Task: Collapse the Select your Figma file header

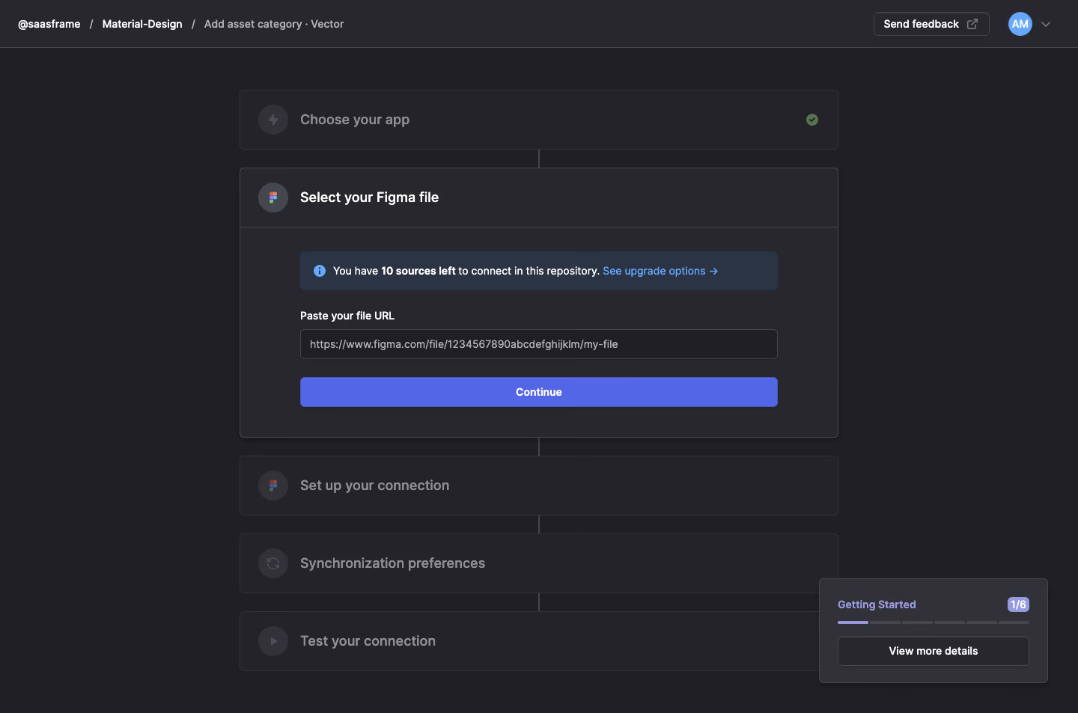Action: coord(539,198)
